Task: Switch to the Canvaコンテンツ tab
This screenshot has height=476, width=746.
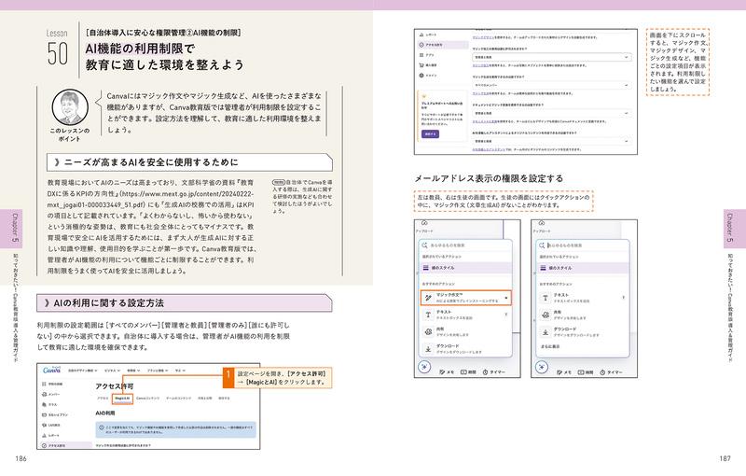Action: [147, 399]
